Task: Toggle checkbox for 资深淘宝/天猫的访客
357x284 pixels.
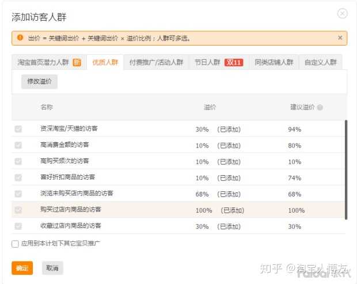Action: [x=18, y=129]
